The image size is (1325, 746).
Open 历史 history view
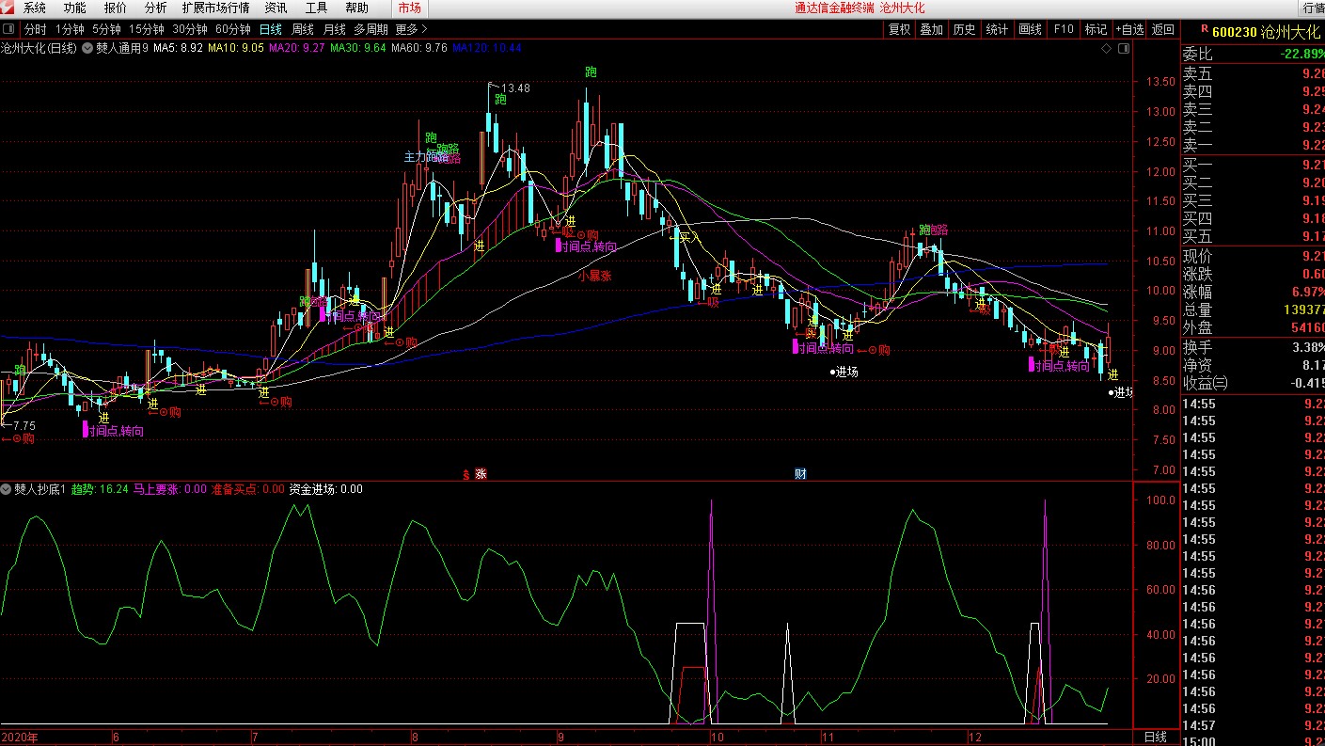click(964, 29)
